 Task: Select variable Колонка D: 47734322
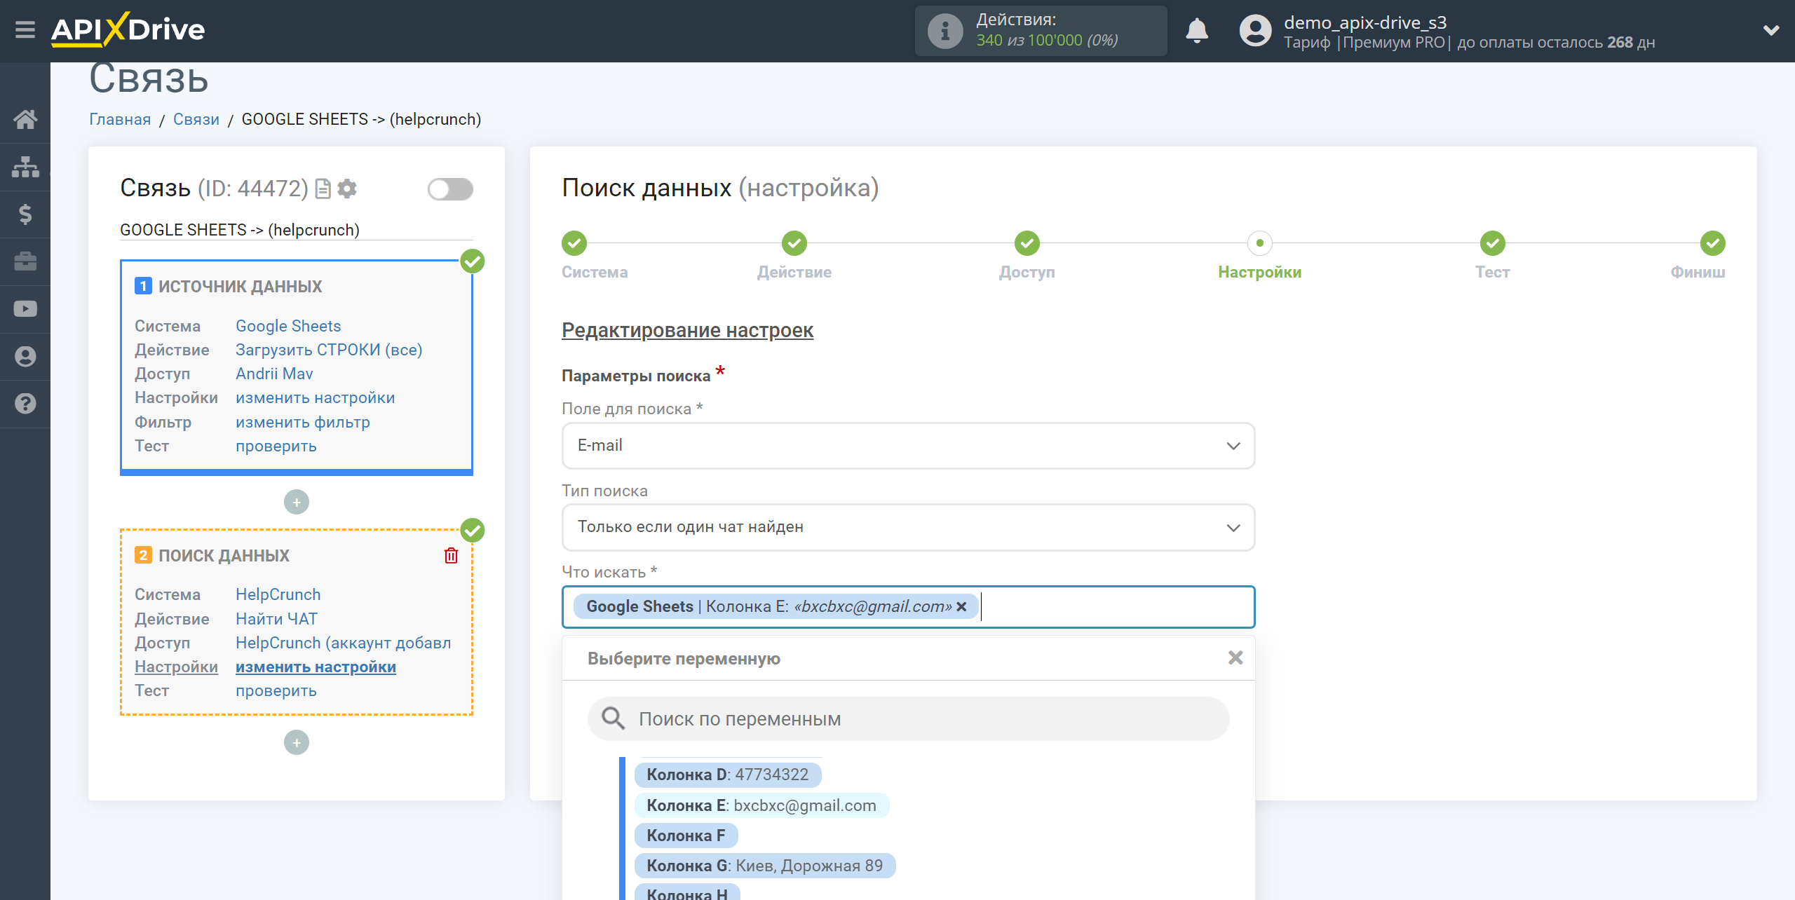(x=727, y=775)
